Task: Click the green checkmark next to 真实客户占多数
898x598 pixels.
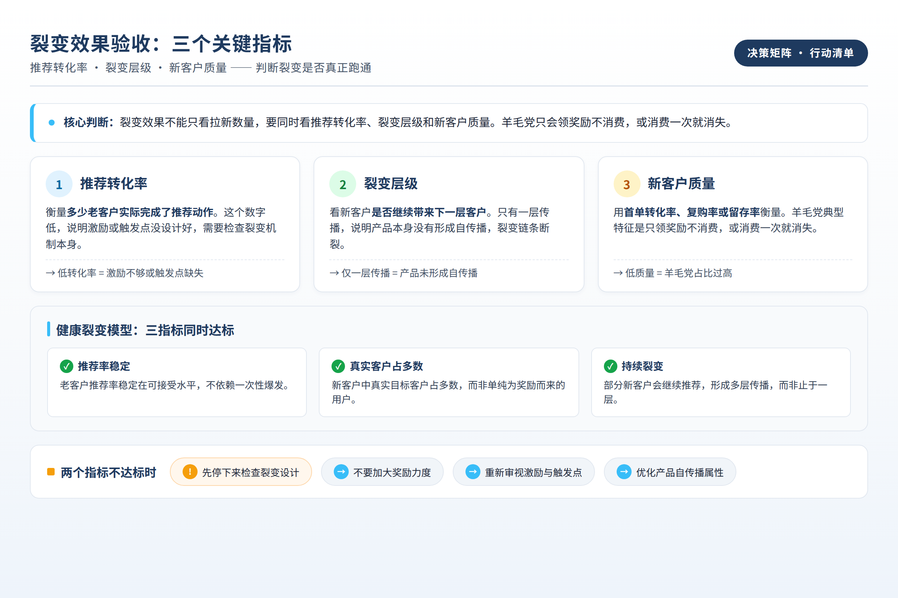Action: [x=338, y=366]
